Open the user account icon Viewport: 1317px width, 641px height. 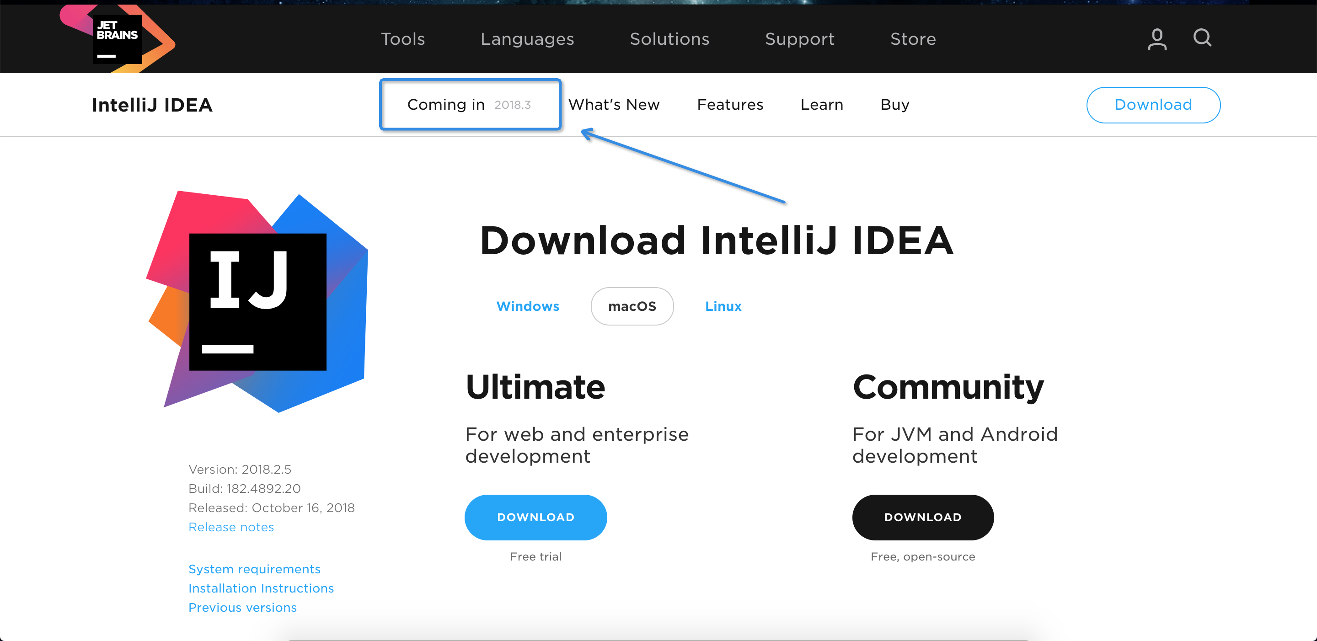click(x=1156, y=39)
